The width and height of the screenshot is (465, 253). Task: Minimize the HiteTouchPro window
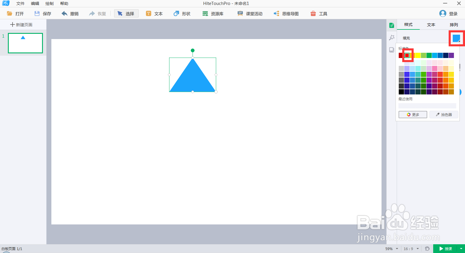[445, 3]
